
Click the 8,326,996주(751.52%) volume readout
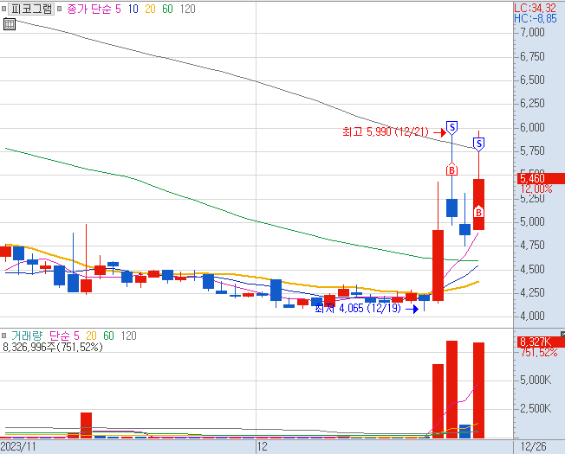[x=53, y=347]
